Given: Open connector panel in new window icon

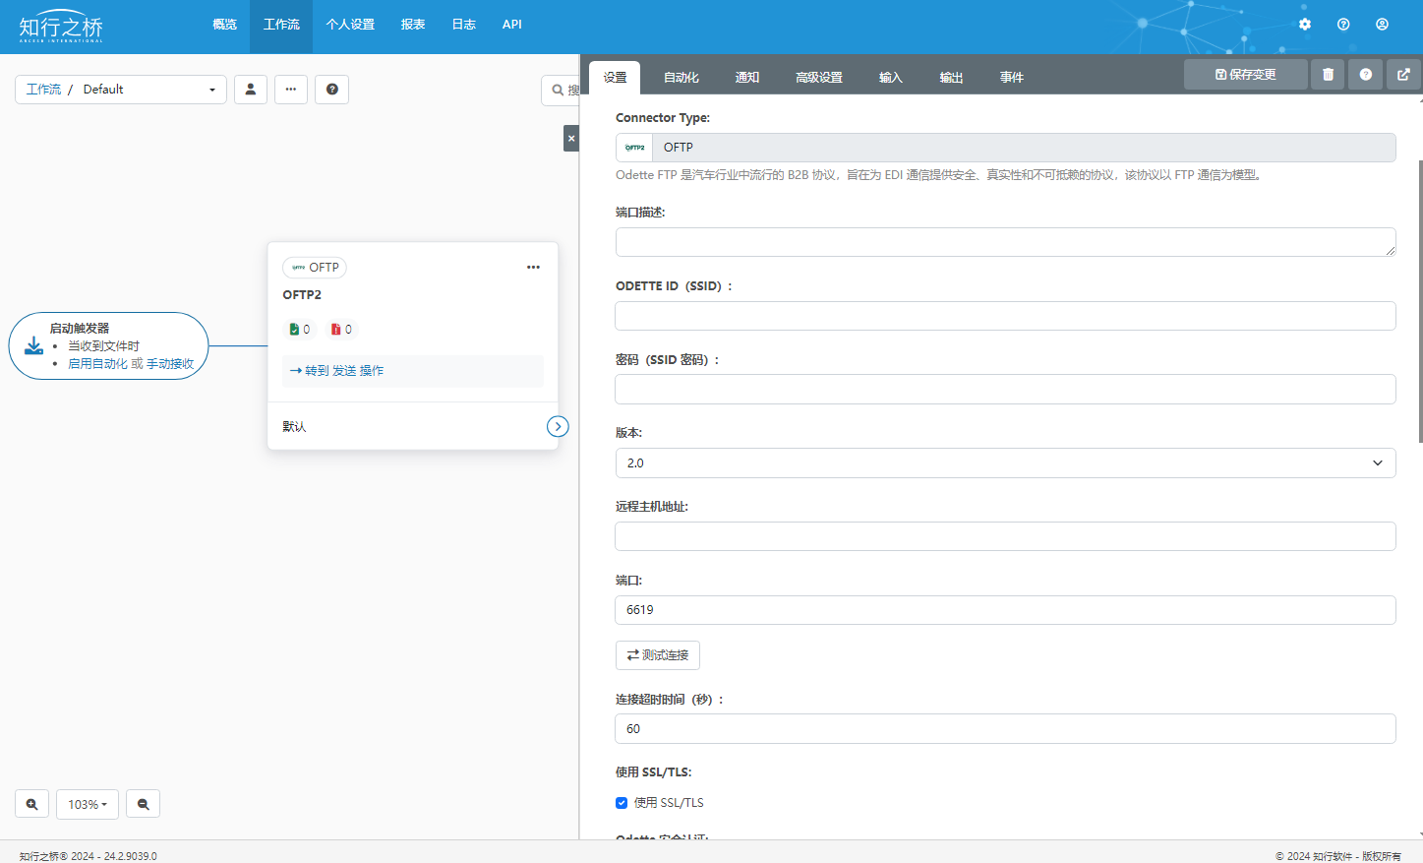Looking at the screenshot, I should coord(1403,75).
